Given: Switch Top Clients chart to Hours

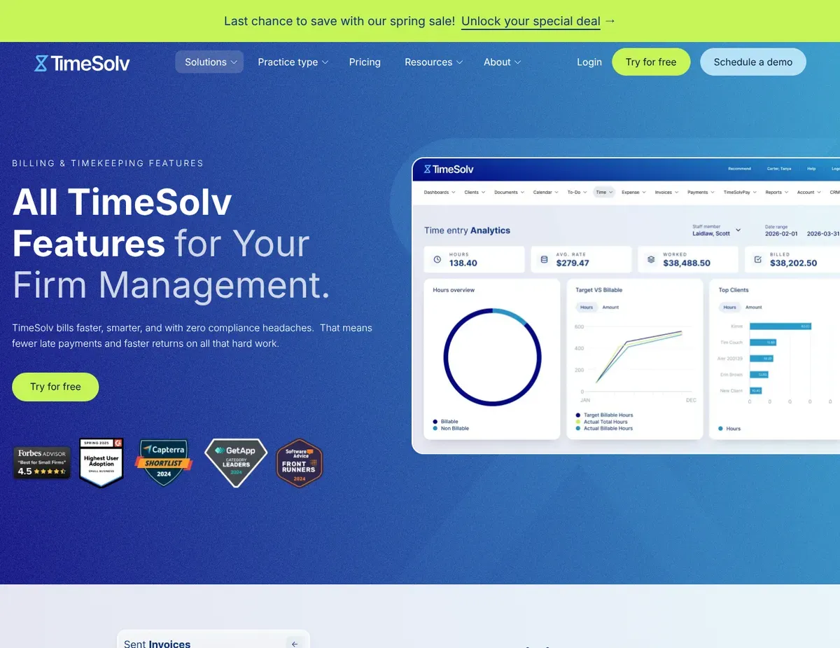Looking at the screenshot, I should click(730, 308).
